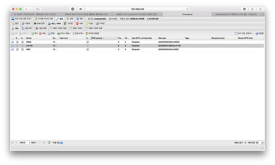The image size is (275, 165).
Task: Open the Number operations (번호 조작) dropdown
Action: pos(78,33)
